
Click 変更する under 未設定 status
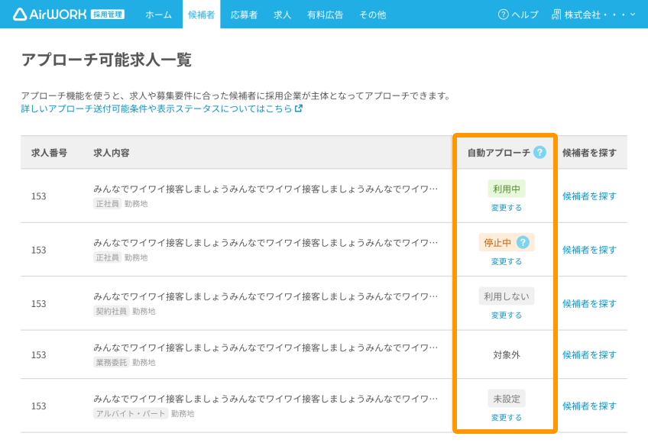tap(506, 417)
